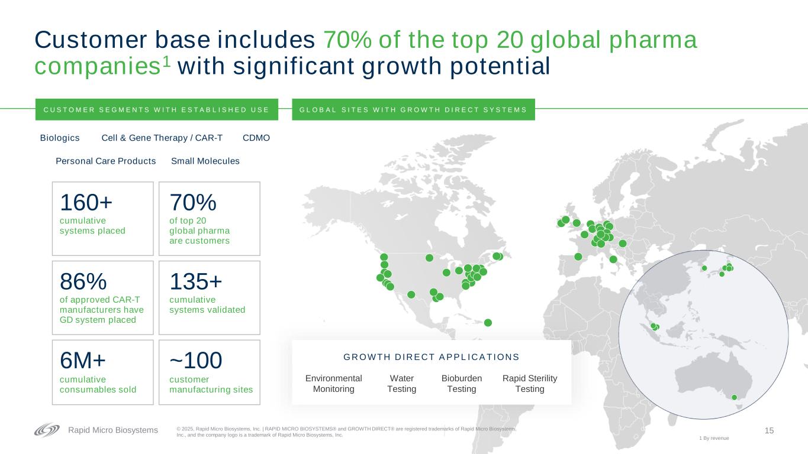Viewport: 808px width, 454px height.
Task: Select the green site marker in Australia
Action: coord(734,397)
